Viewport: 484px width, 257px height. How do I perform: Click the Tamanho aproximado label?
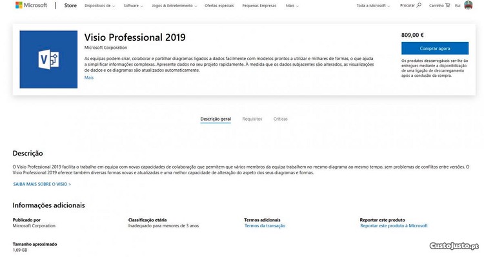point(35,244)
